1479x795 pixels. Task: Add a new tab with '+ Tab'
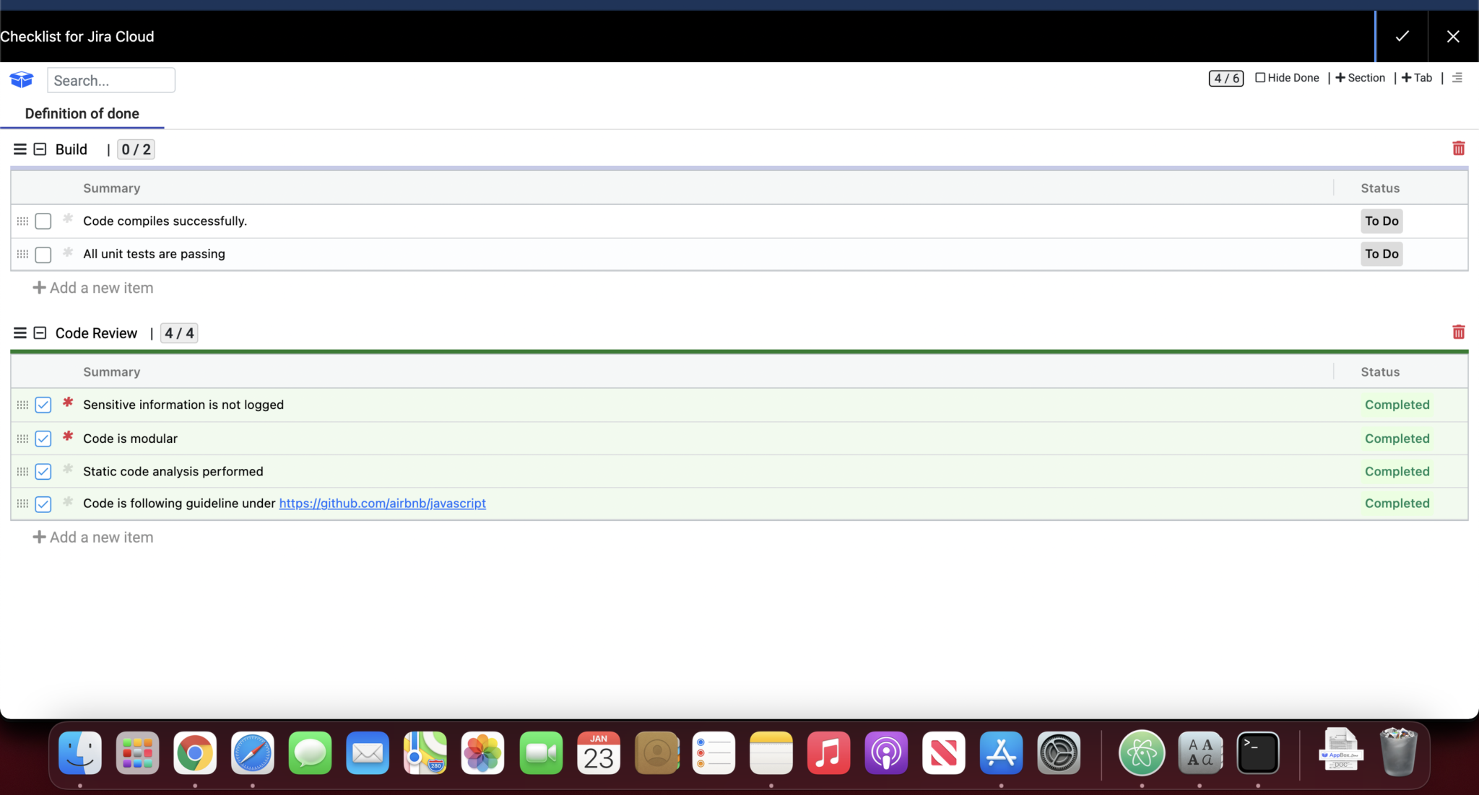point(1417,78)
